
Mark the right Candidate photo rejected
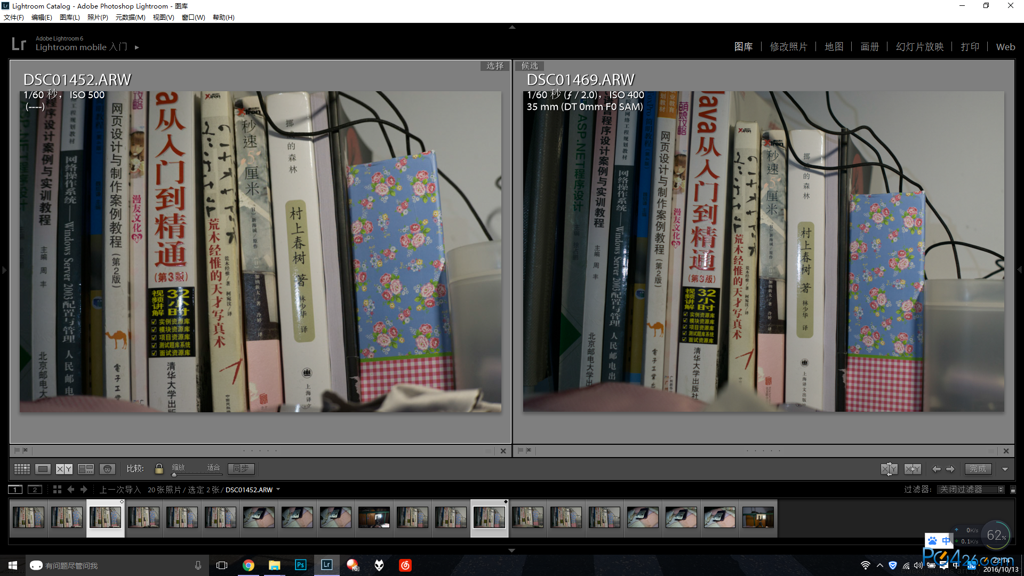click(529, 450)
